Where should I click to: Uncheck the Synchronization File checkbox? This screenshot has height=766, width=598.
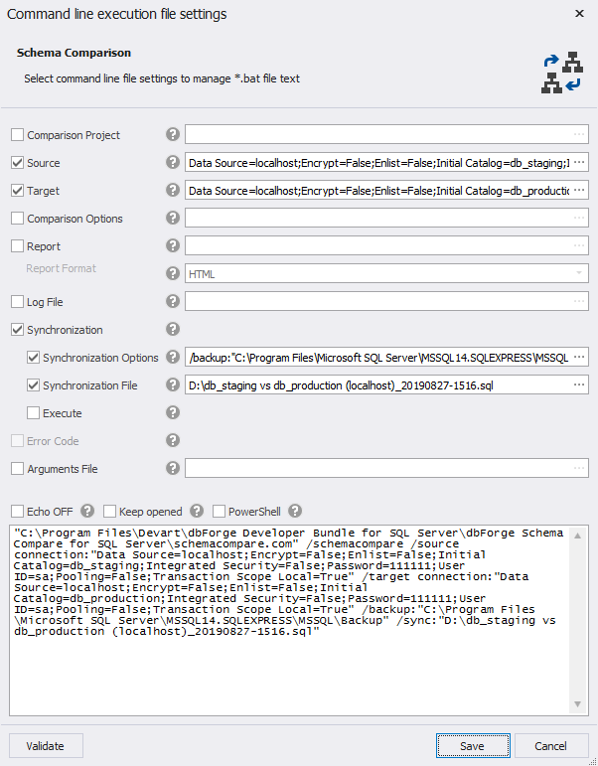33,385
